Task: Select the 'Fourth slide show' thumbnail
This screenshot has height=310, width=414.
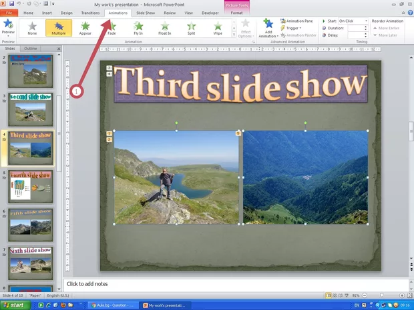Action: click(30, 185)
